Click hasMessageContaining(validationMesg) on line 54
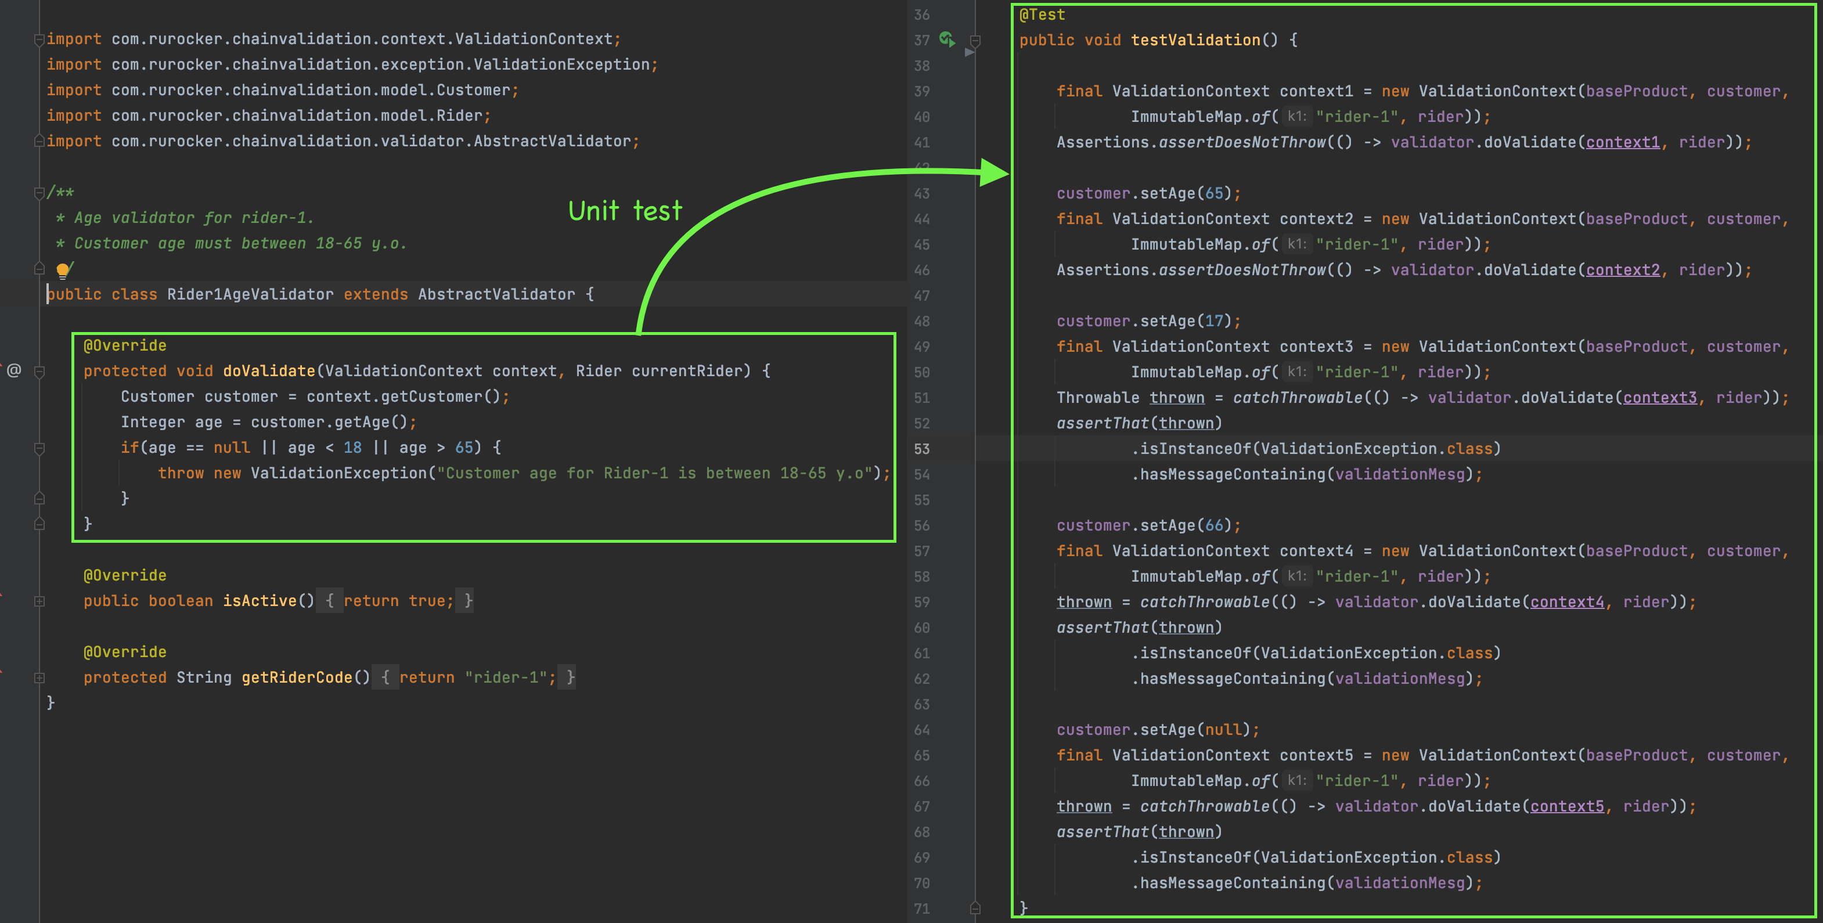This screenshot has height=923, width=1823. click(x=1306, y=474)
